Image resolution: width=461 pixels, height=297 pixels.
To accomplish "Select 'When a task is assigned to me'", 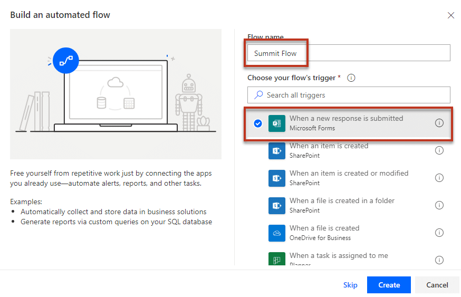I will pos(339,256).
